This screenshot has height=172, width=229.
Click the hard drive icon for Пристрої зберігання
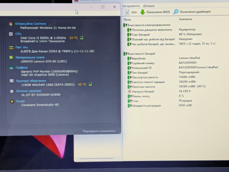12,81
